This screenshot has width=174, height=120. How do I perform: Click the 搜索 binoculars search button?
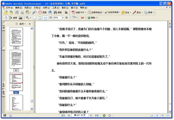click(58, 12)
